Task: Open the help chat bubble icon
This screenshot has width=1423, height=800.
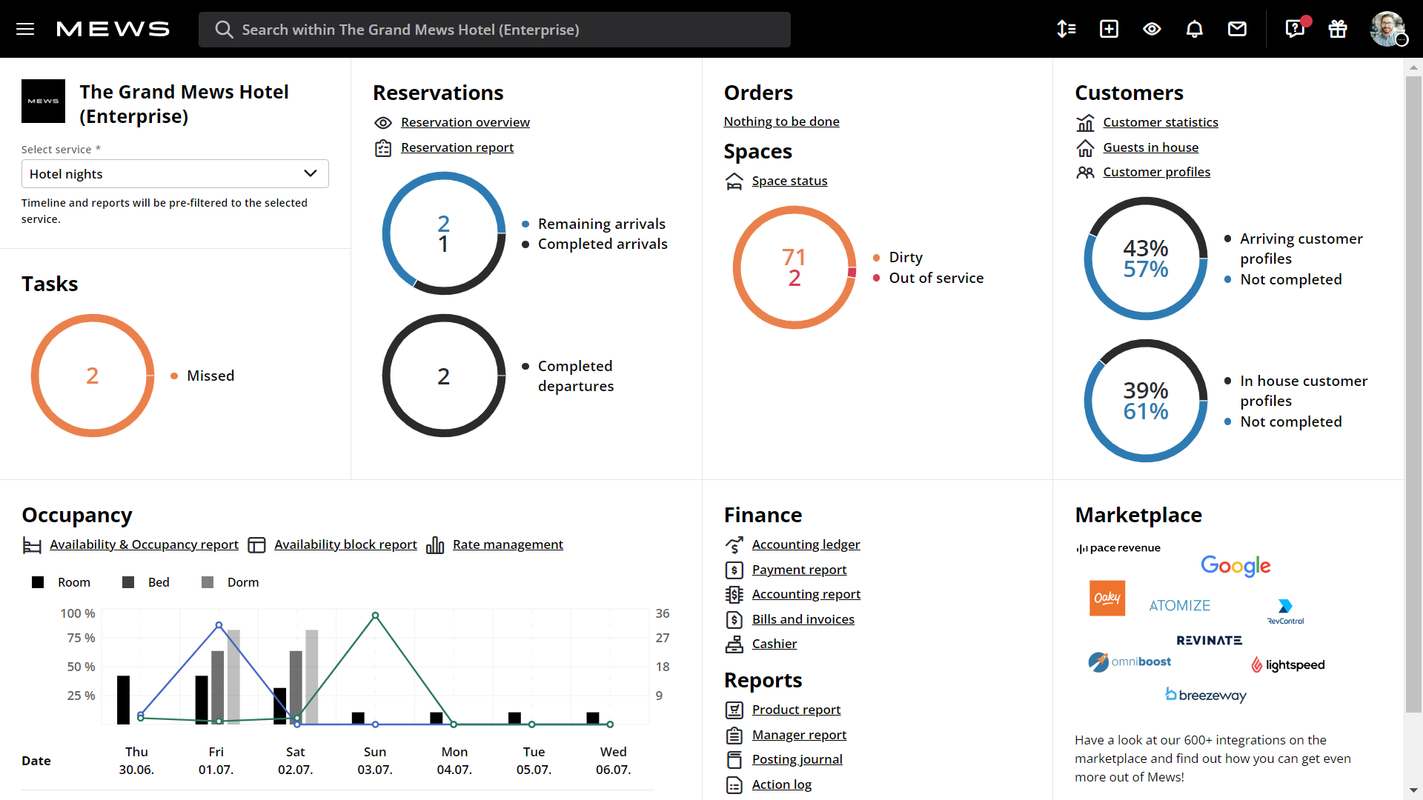Action: click(1293, 29)
